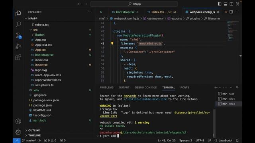Click the Explorer more actions ellipsis
Screen dimensions: 255x143
[90, 12]
